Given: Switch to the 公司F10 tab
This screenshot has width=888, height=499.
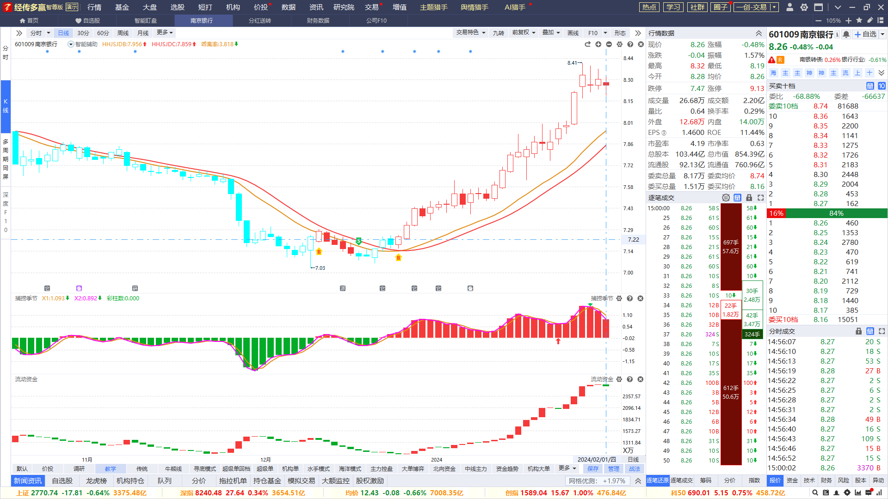Looking at the screenshot, I should tap(376, 21).
